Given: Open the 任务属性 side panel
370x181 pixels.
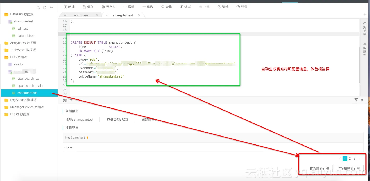Looking at the screenshot, I should pos(365,50).
